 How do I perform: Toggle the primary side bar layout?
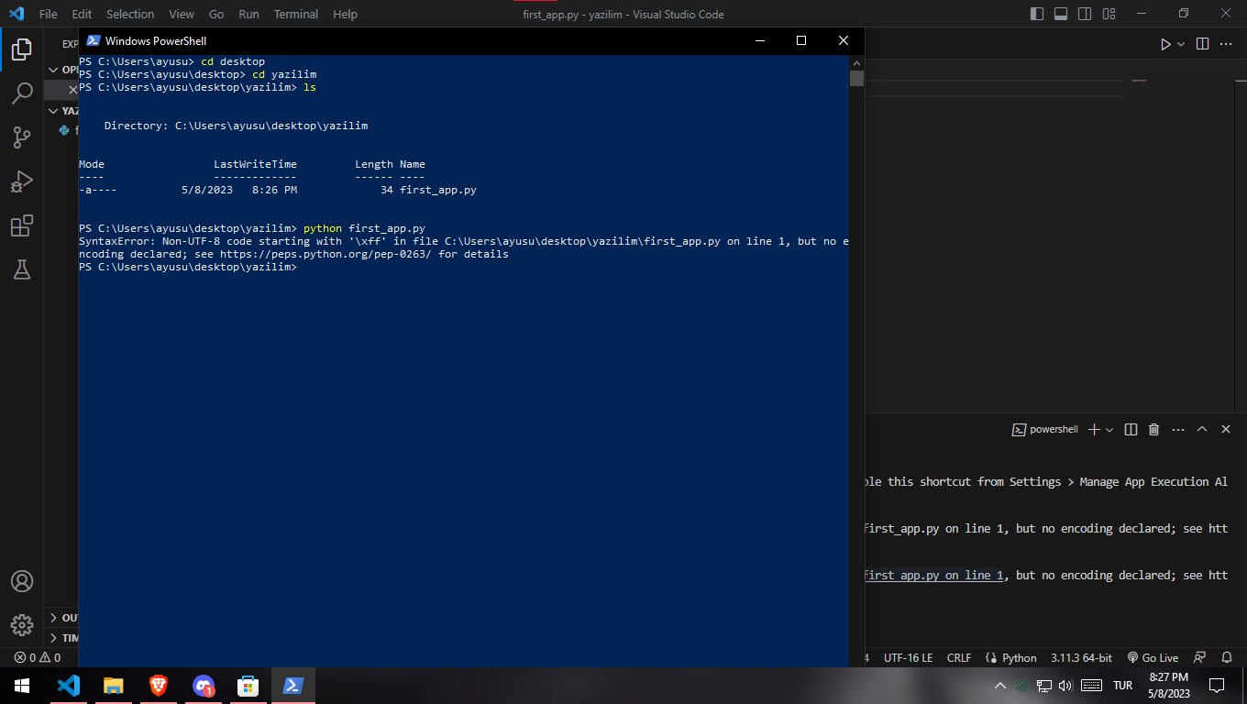1037,14
